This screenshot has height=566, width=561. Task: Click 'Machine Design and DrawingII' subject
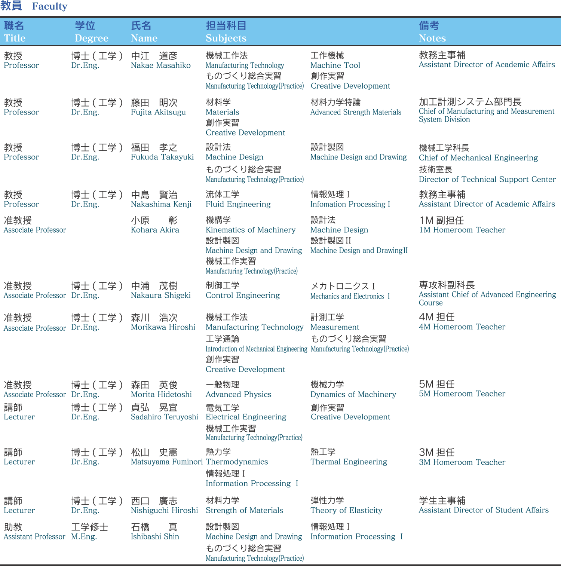click(x=359, y=251)
